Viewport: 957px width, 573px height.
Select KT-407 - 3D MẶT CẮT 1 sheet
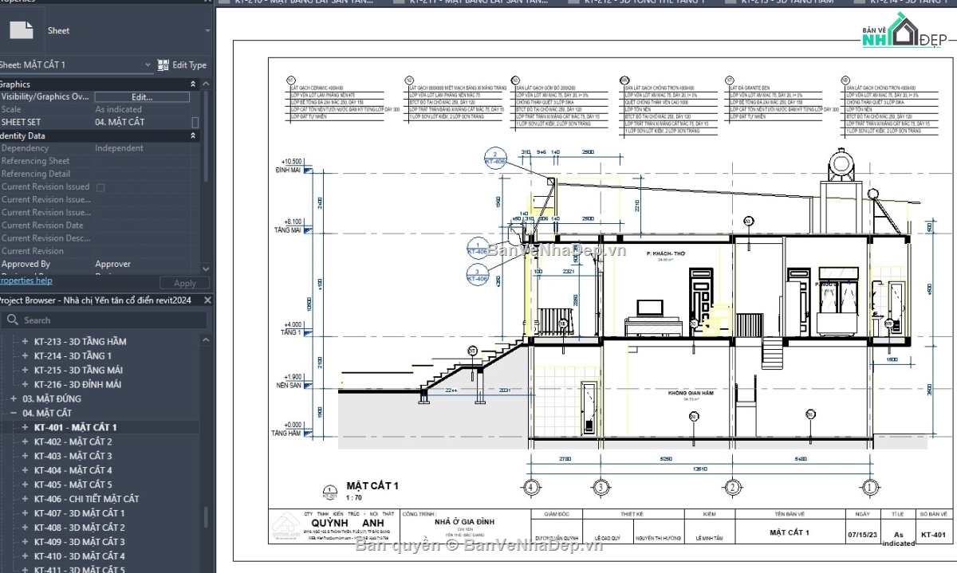(x=79, y=513)
